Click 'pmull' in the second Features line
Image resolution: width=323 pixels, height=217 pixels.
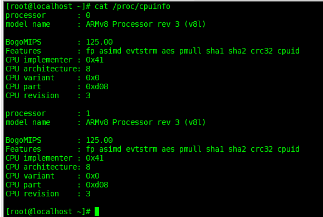click(190, 150)
